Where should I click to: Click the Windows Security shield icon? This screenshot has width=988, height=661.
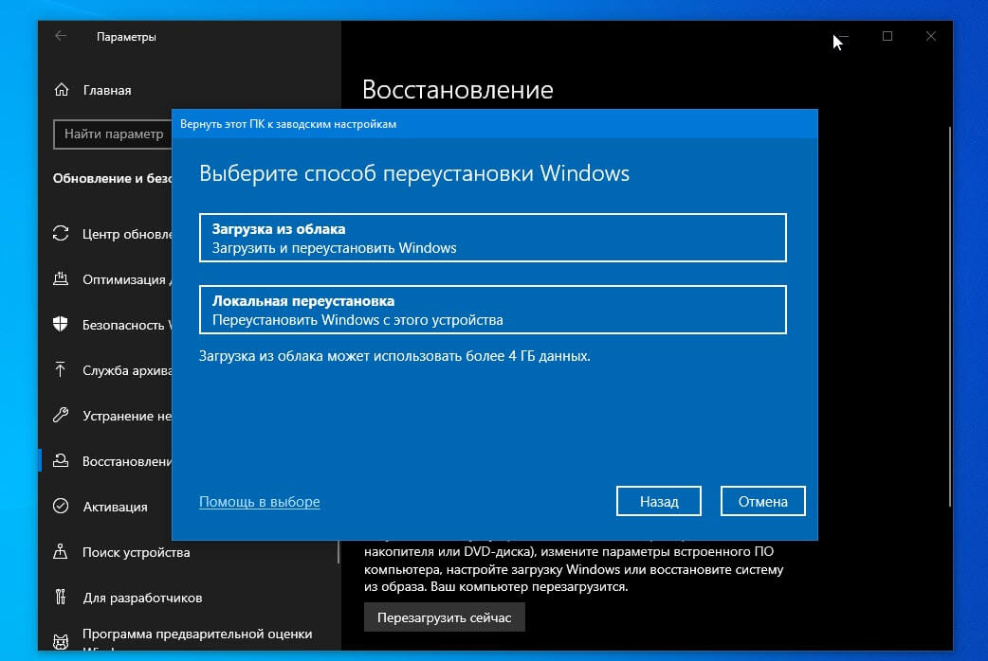(x=61, y=324)
